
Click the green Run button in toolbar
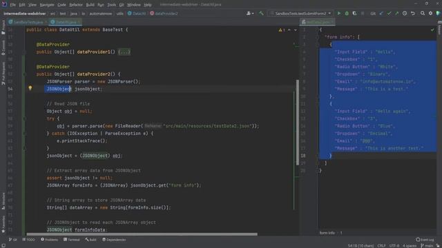point(339,13)
